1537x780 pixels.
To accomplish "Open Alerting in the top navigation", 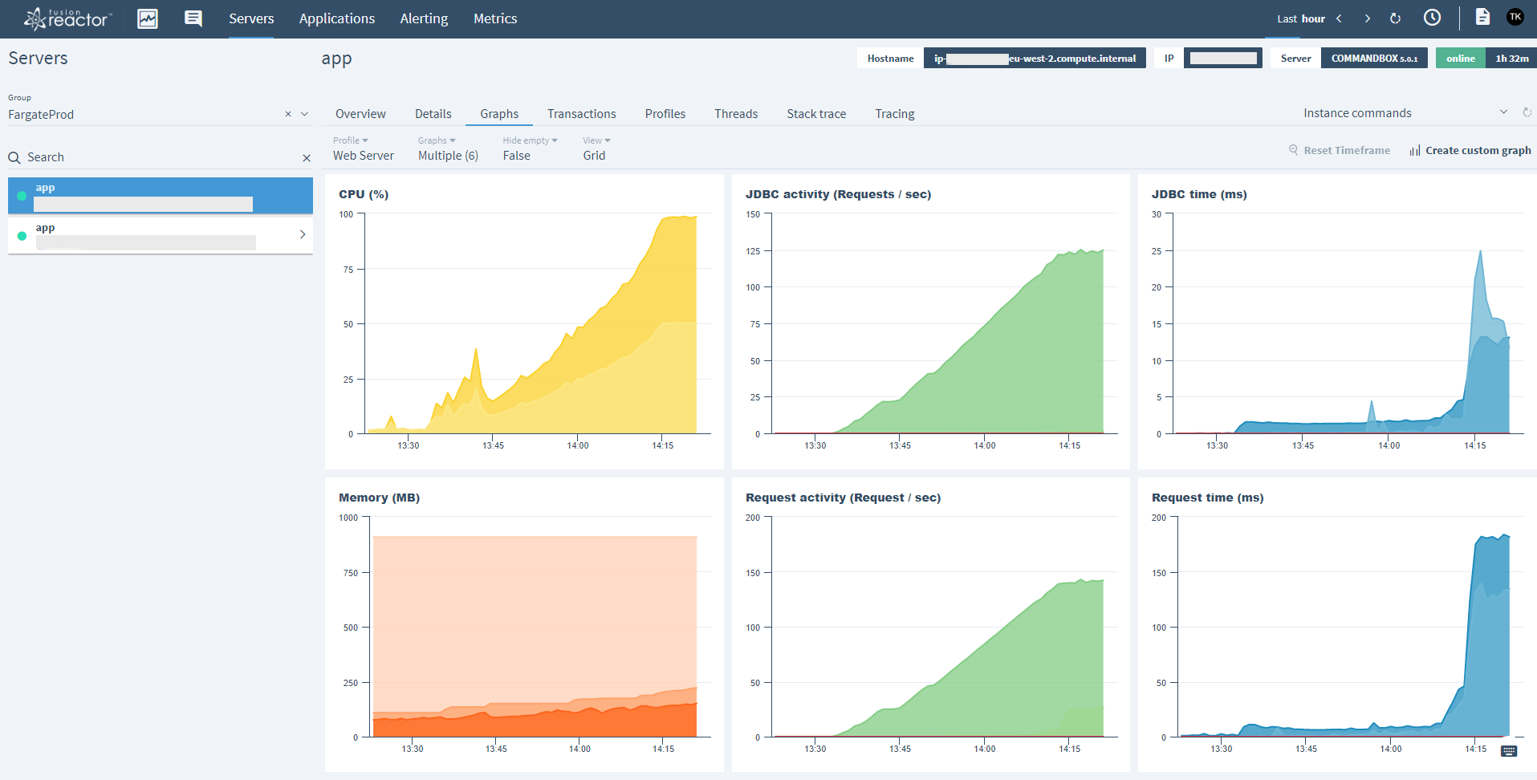I will [424, 18].
